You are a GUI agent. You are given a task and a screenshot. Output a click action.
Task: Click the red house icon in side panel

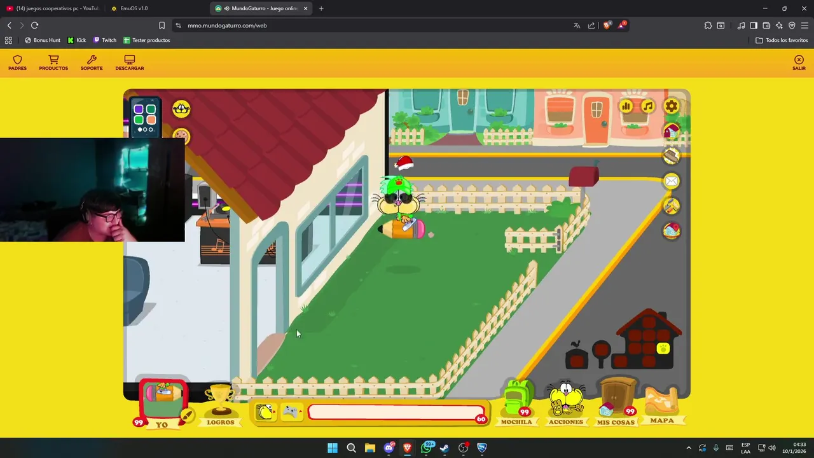tap(672, 132)
